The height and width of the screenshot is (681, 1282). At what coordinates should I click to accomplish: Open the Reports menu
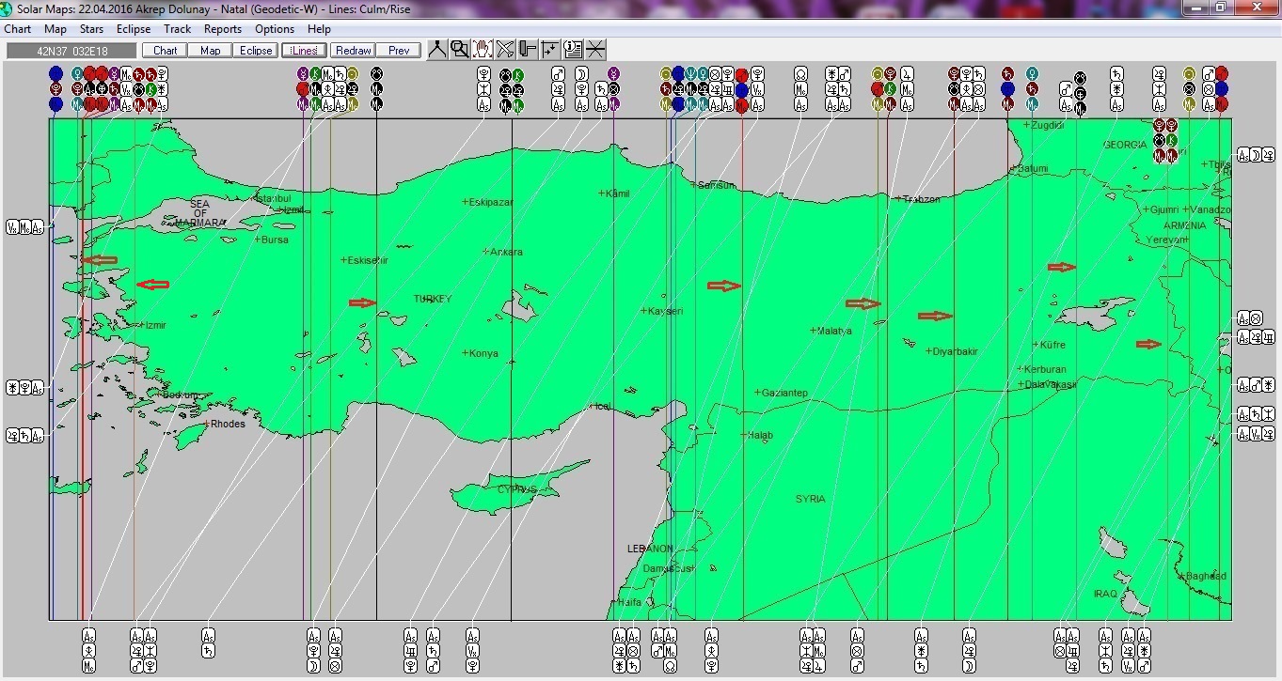point(222,28)
